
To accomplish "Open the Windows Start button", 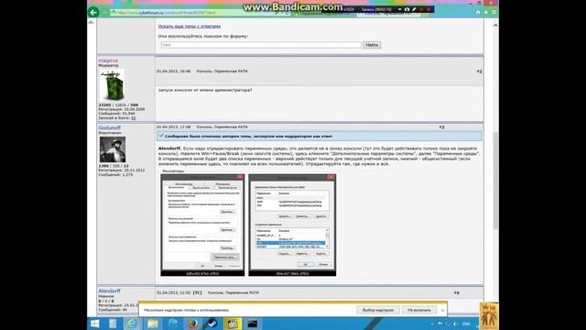I will tap(95, 324).
